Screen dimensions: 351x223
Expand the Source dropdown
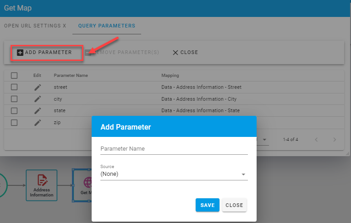pyautogui.click(x=243, y=174)
